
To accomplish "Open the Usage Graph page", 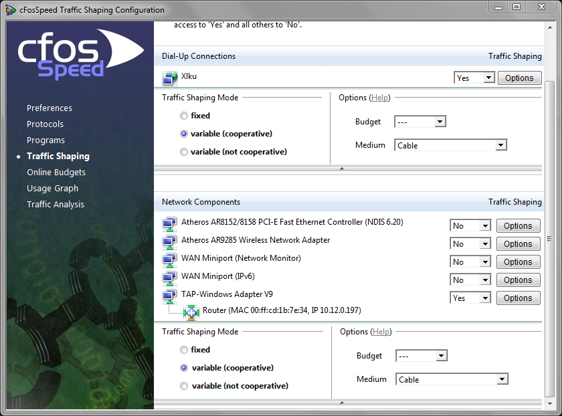I will [x=52, y=188].
